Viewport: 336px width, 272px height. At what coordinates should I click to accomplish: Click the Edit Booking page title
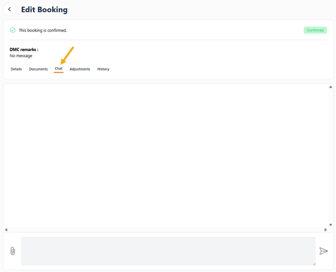coord(44,10)
